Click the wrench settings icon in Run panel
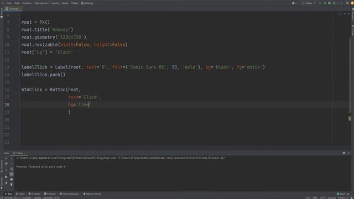The height and width of the screenshot is (199, 354). [6, 164]
